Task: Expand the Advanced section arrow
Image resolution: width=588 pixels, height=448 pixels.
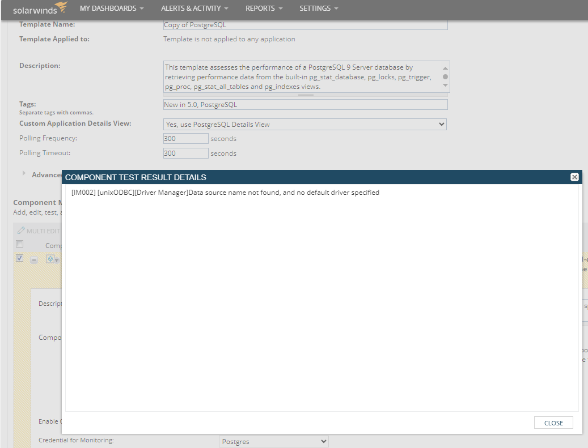Action: point(24,173)
